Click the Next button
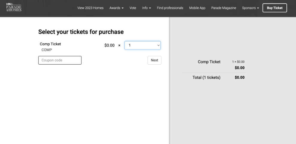This screenshot has width=296, height=144. pos(154,60)
